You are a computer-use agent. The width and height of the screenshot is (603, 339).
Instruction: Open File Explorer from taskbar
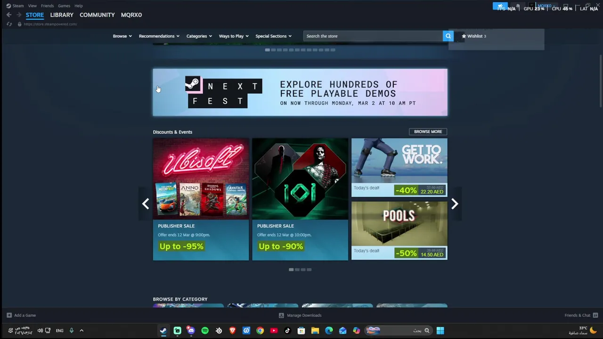[x=315, y=331]
